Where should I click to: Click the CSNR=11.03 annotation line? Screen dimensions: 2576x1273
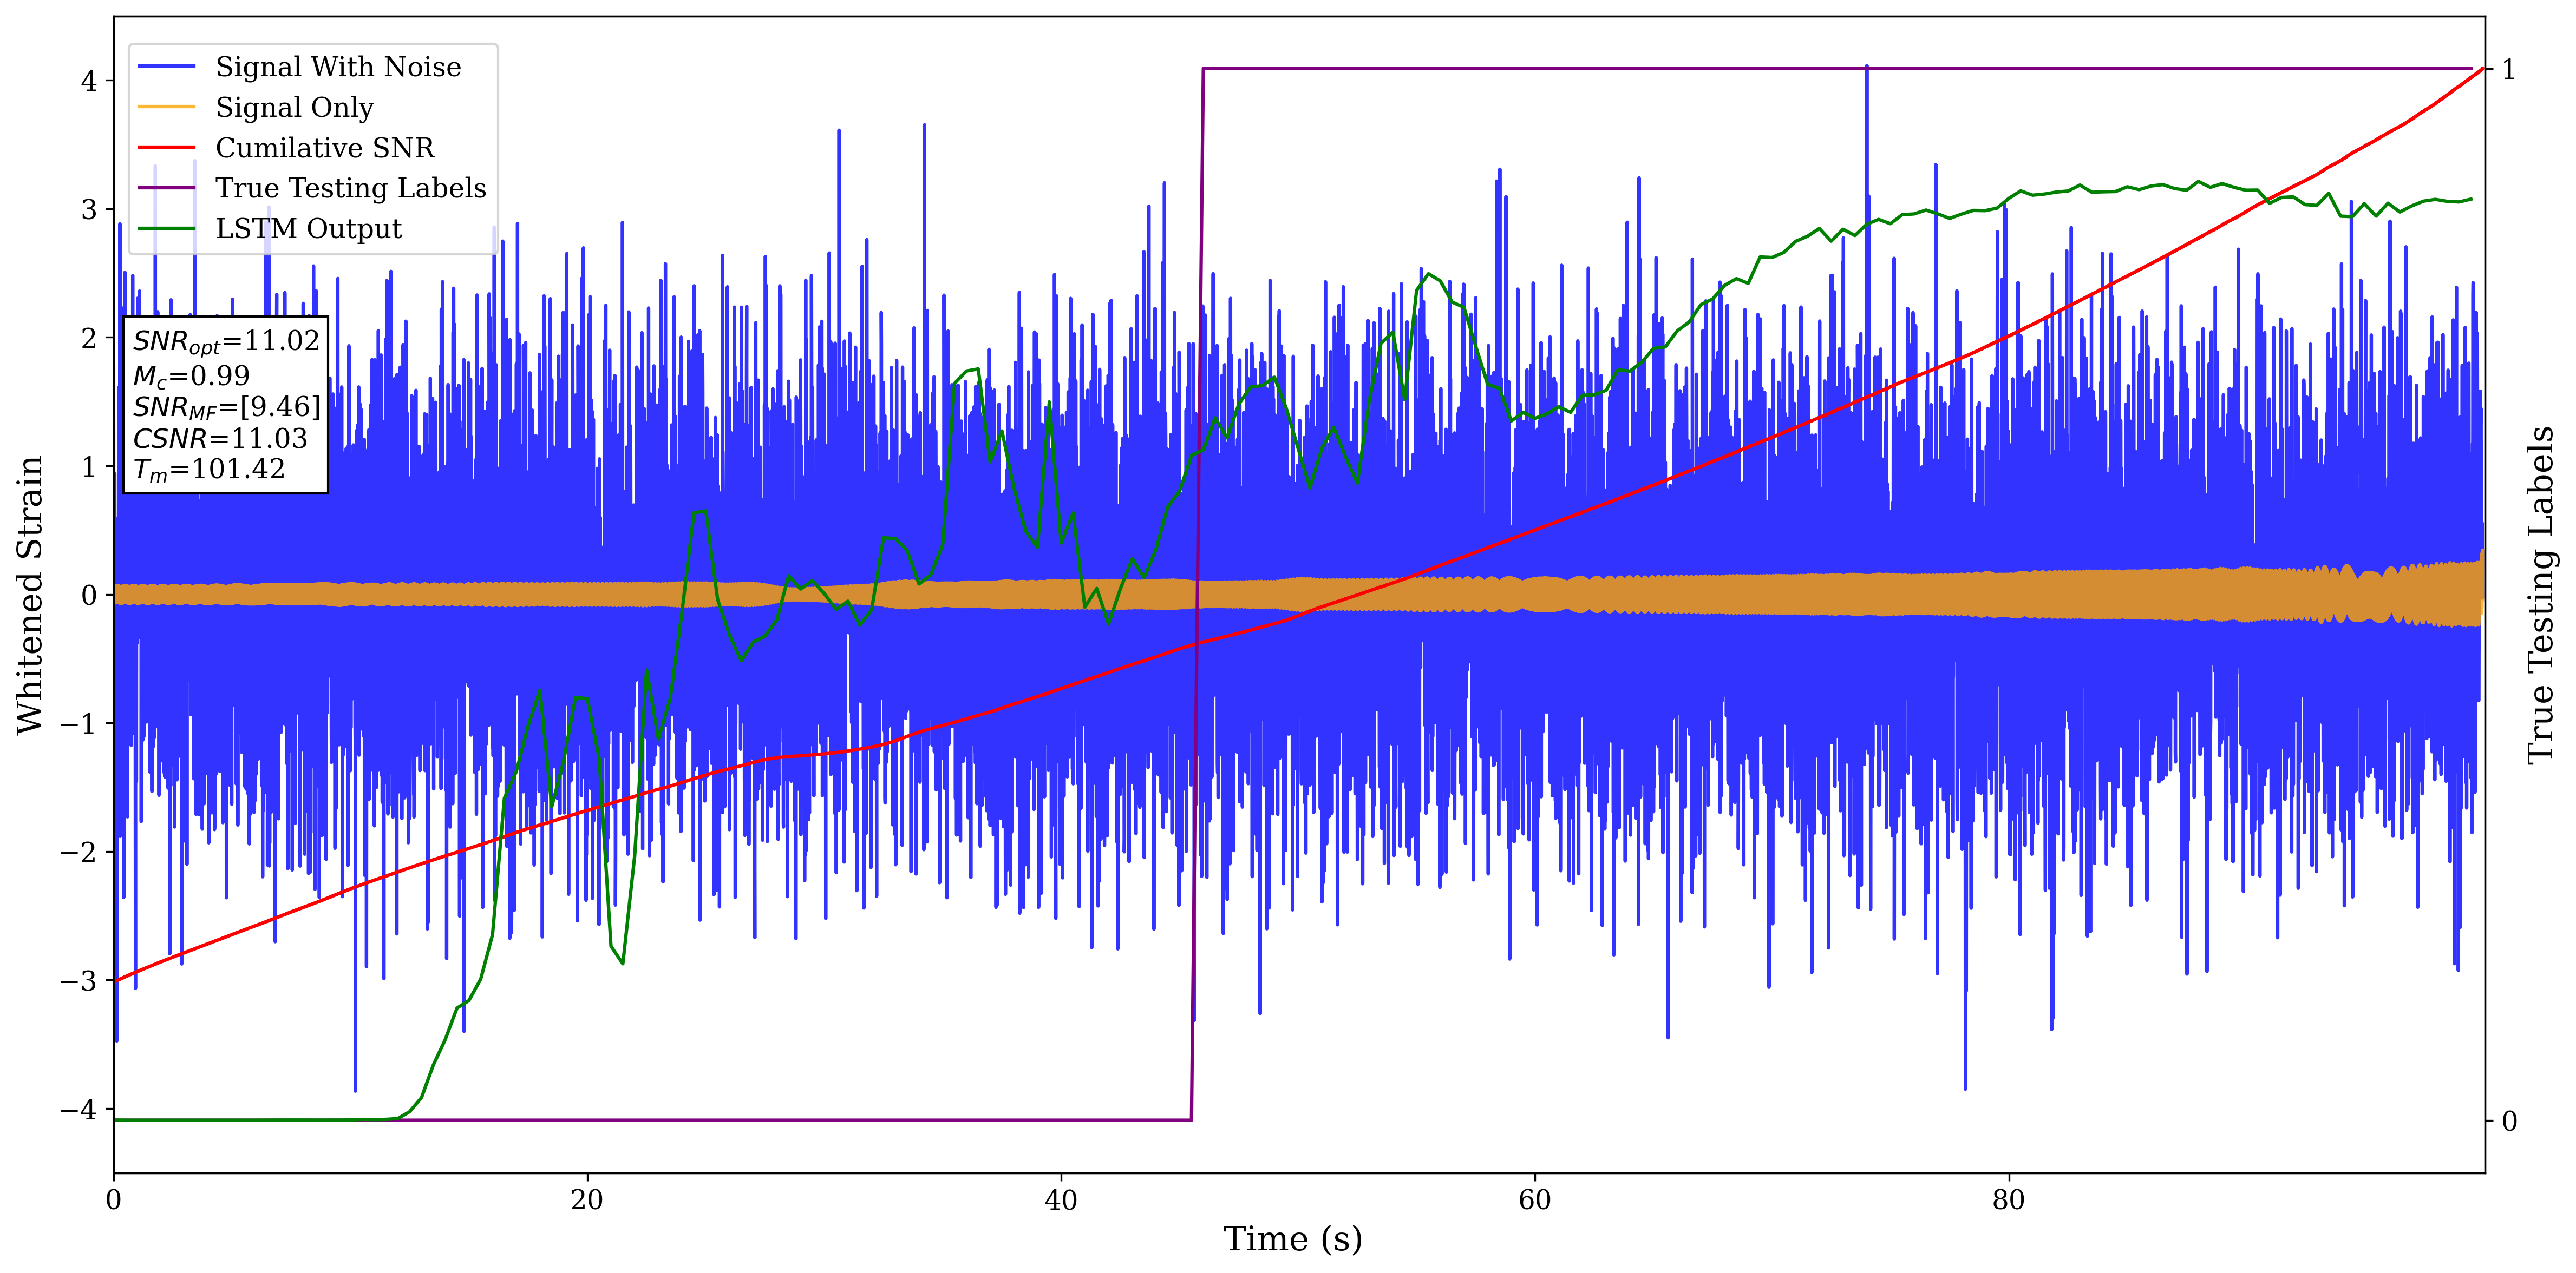tap(220, 439)
